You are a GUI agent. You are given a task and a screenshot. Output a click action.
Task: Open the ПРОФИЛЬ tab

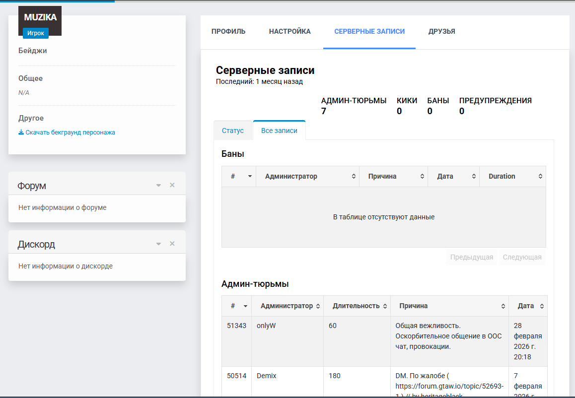pos(228,32)
